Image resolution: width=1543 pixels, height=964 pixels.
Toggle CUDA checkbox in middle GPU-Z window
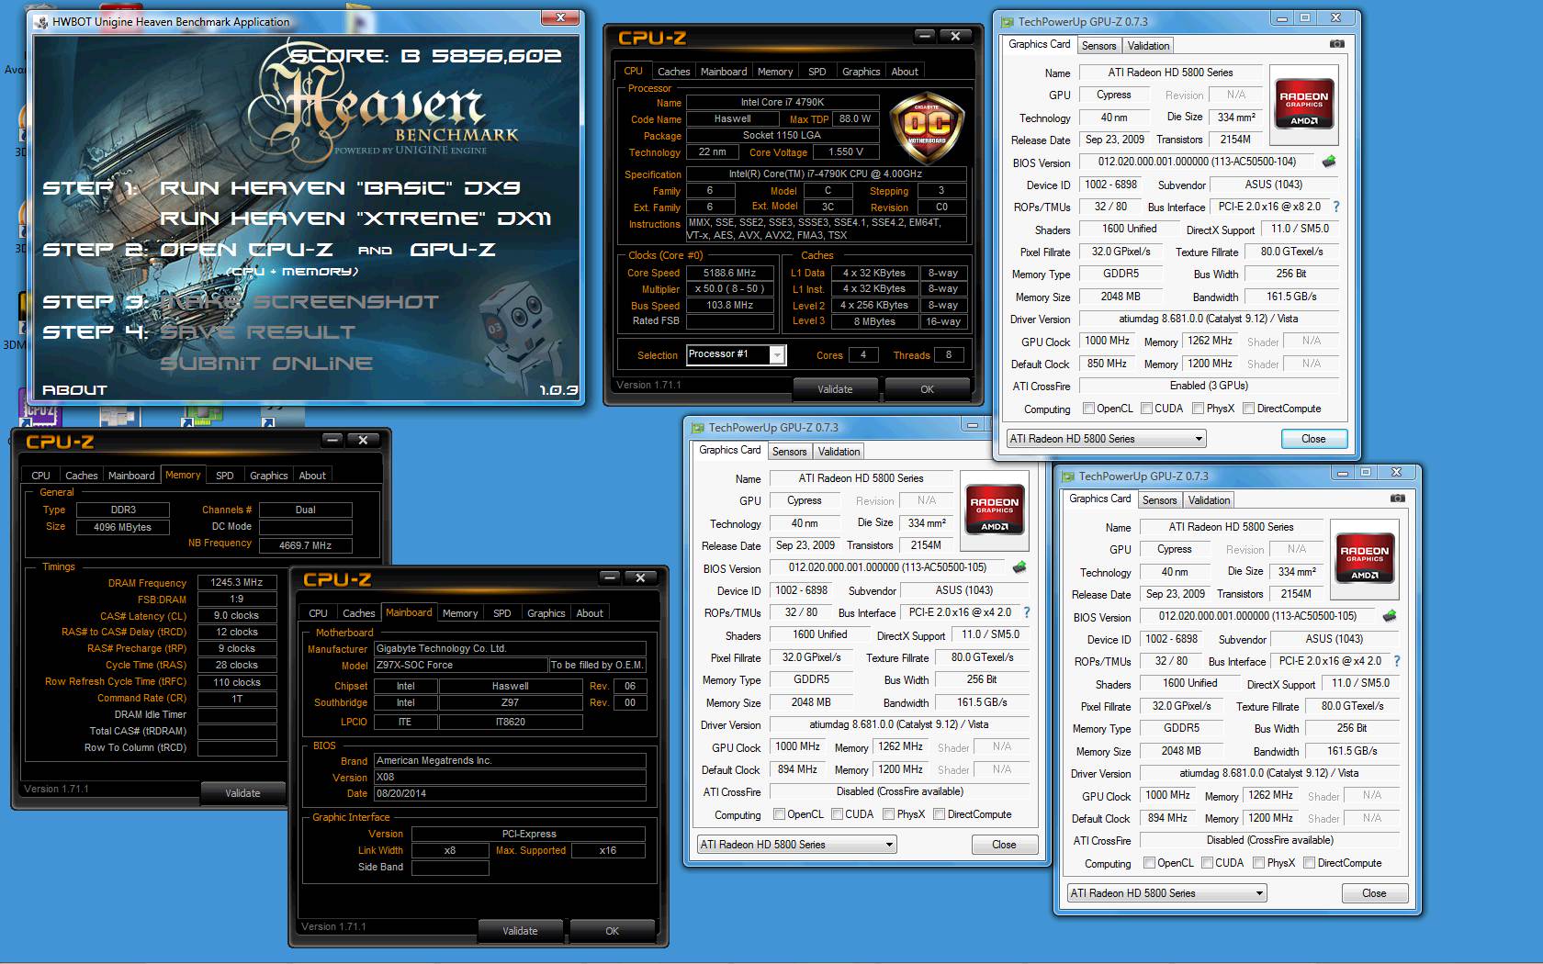(x=837, y=814)
